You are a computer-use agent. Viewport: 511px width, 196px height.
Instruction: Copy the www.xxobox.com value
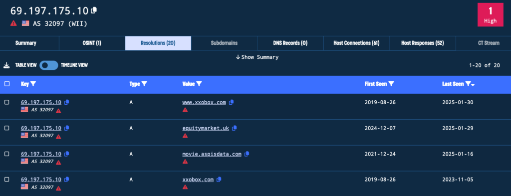(x=232, y=102)
